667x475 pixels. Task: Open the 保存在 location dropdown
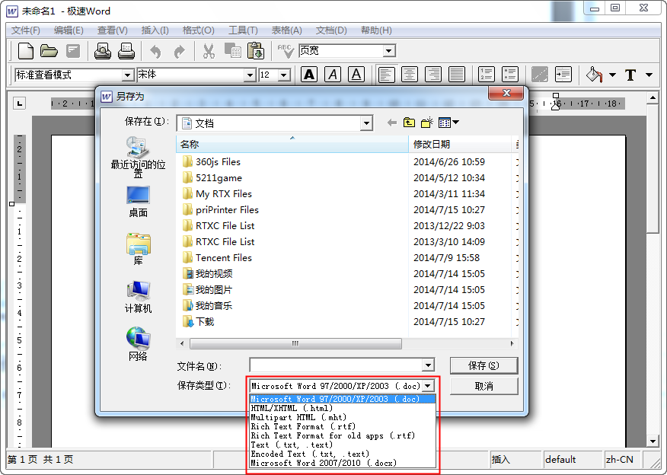(x=366, y=123)
